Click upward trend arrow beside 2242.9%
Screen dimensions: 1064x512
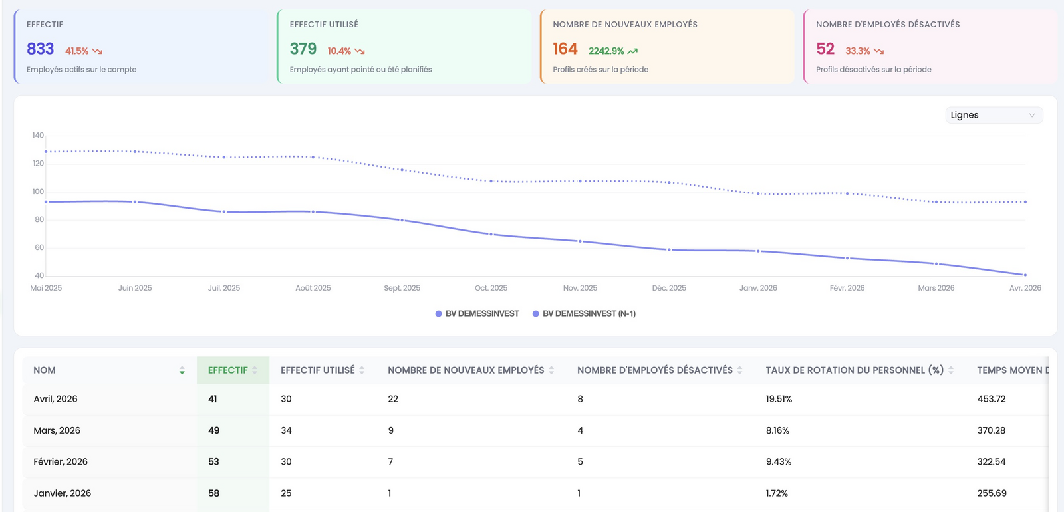(632, 51)
